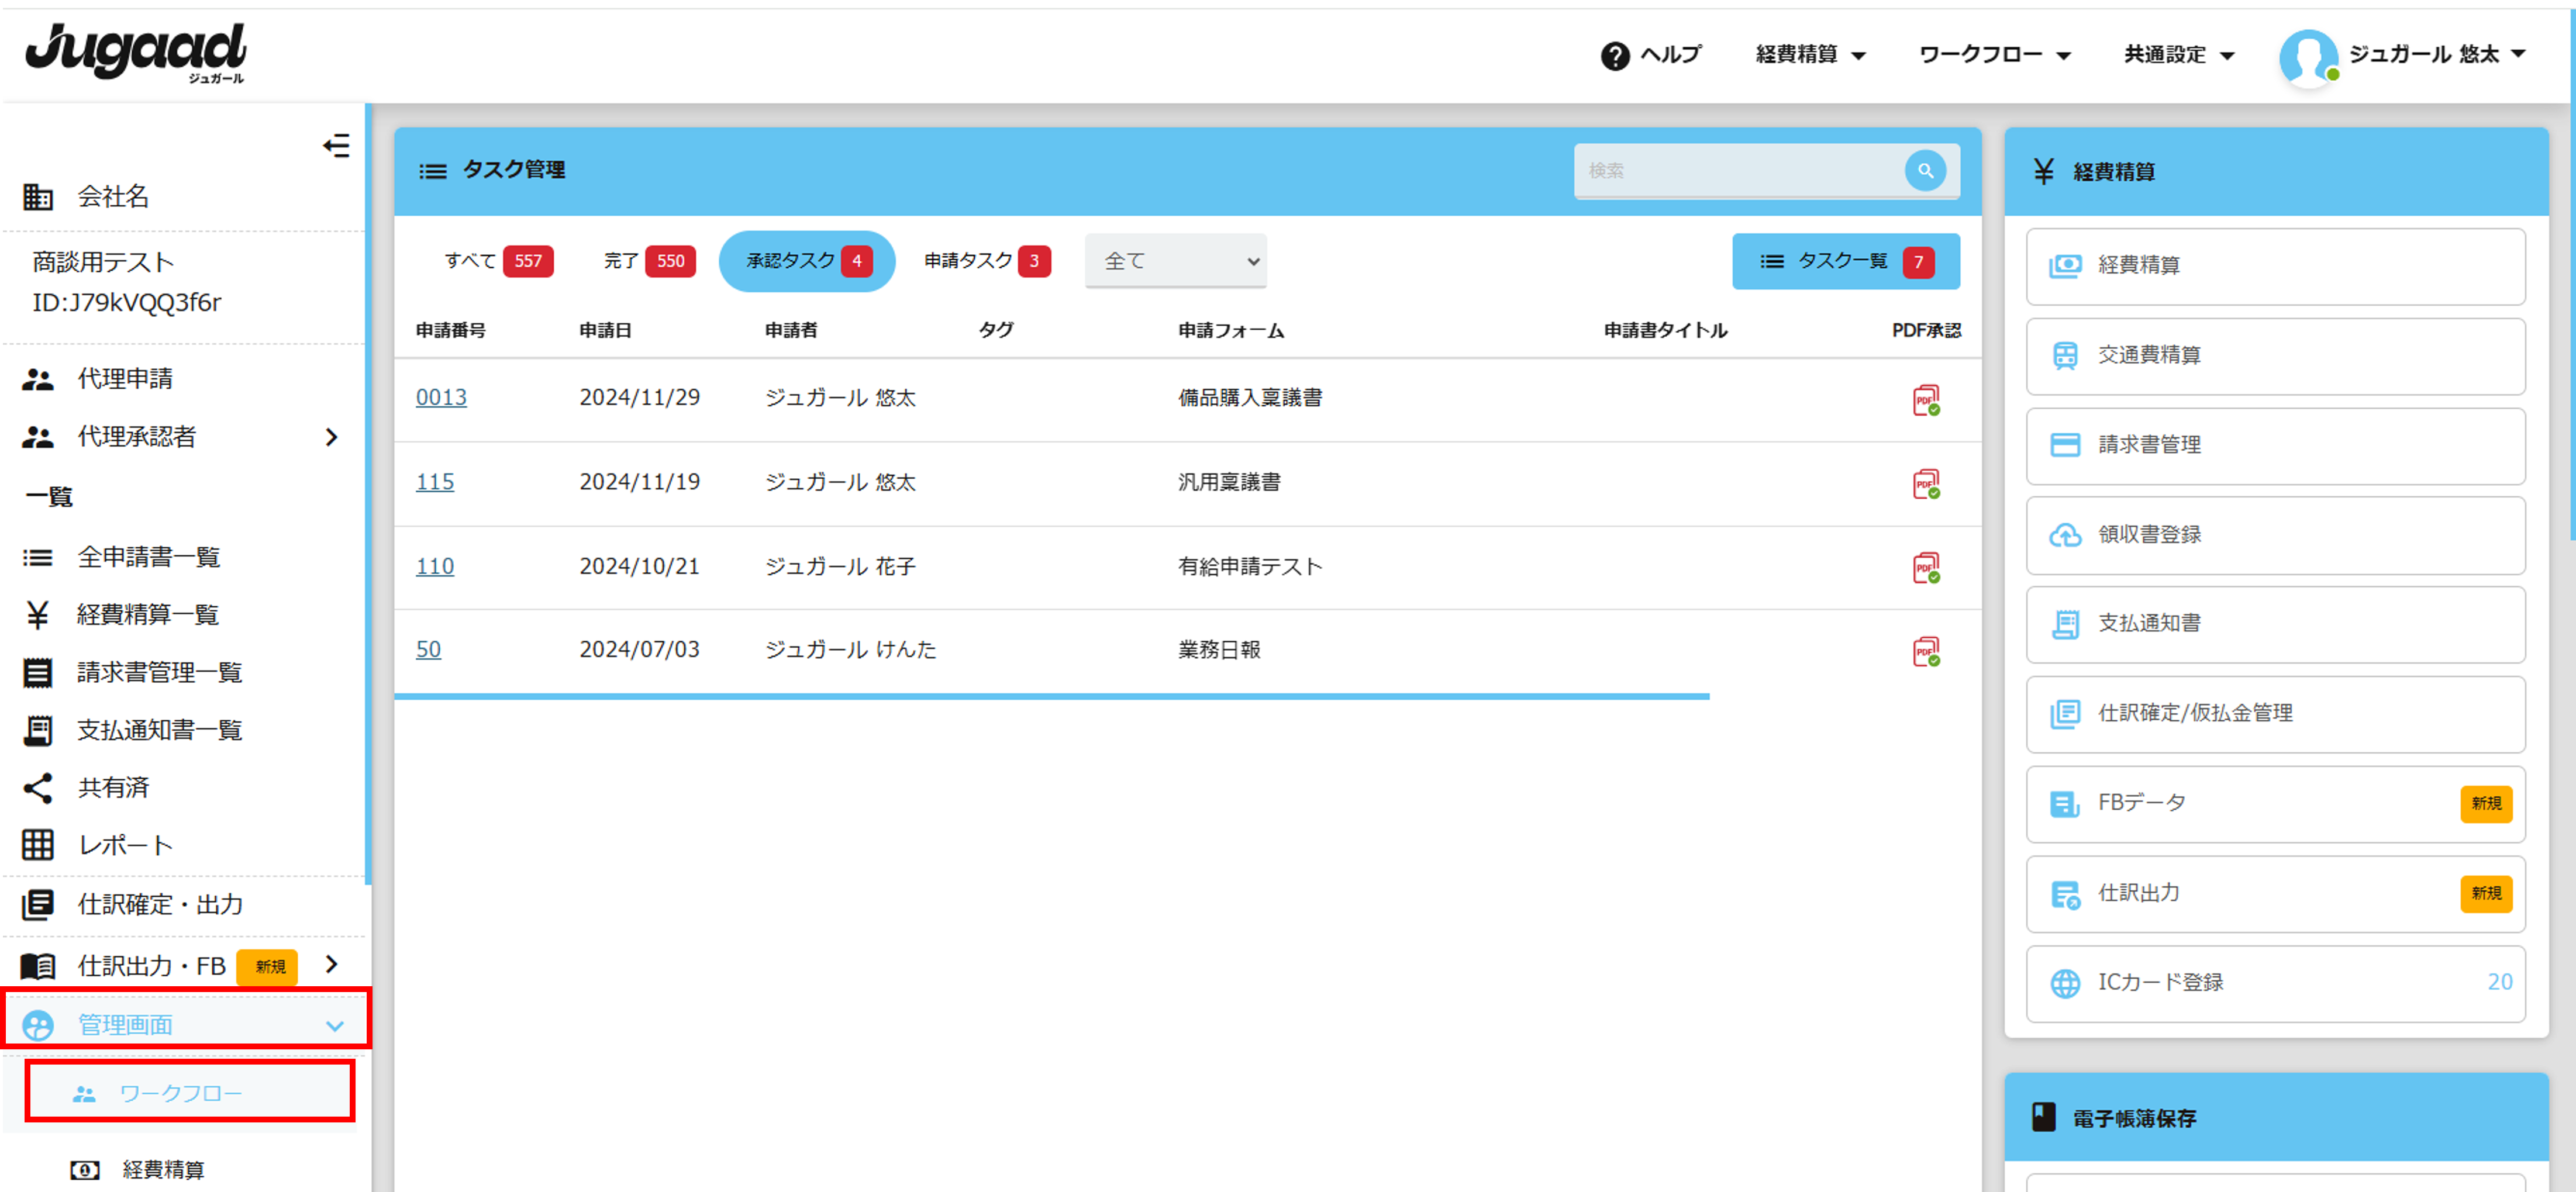
Task: Click the 請求書管理一覧 icon
Action: coord(38,673)
